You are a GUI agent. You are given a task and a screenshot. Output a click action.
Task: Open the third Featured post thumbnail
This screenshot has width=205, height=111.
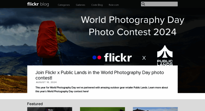pyautogui.click(x=155, y=109)
